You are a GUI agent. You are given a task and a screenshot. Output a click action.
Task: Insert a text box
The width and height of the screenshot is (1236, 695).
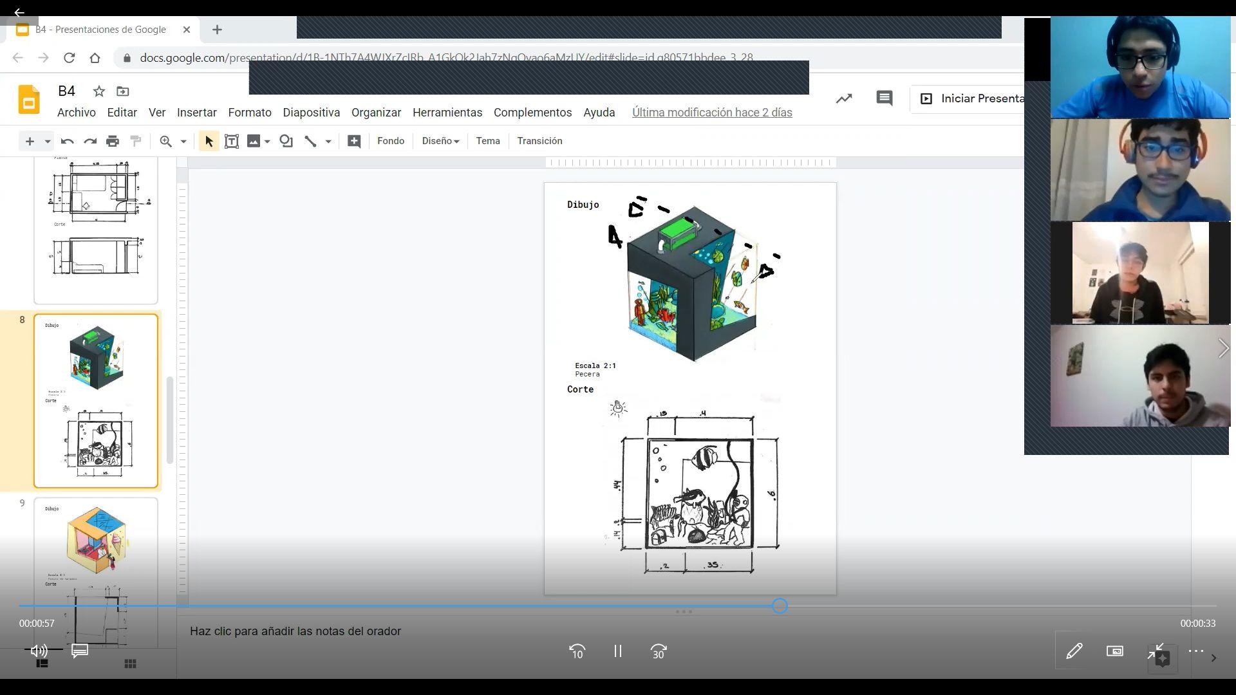(x=232, y=141)
